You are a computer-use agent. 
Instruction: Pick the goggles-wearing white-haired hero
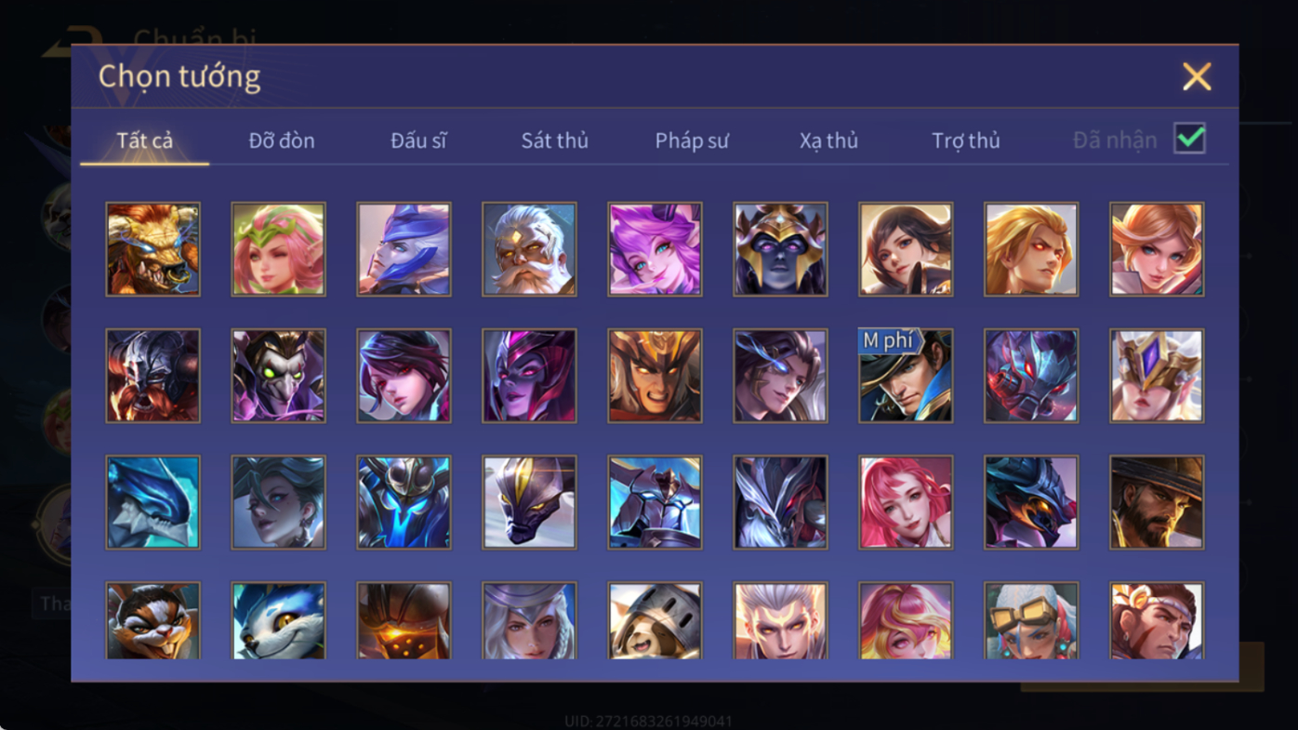(x=1031, y=621)
